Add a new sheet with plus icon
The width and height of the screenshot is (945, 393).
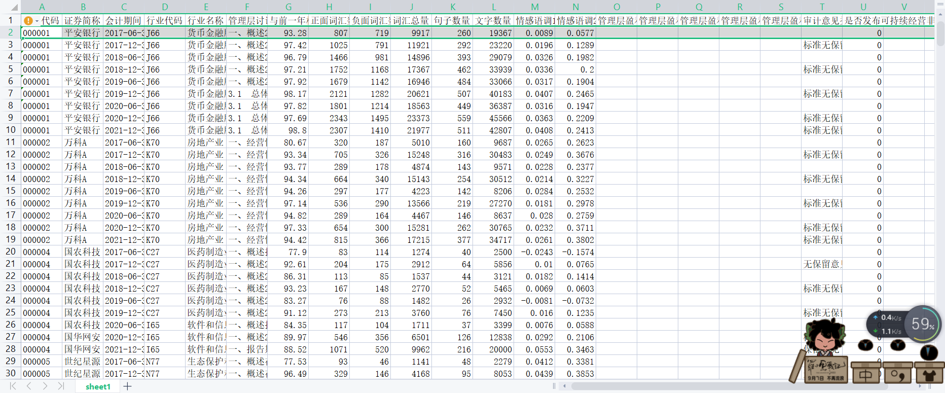click(x=127, y=386)
